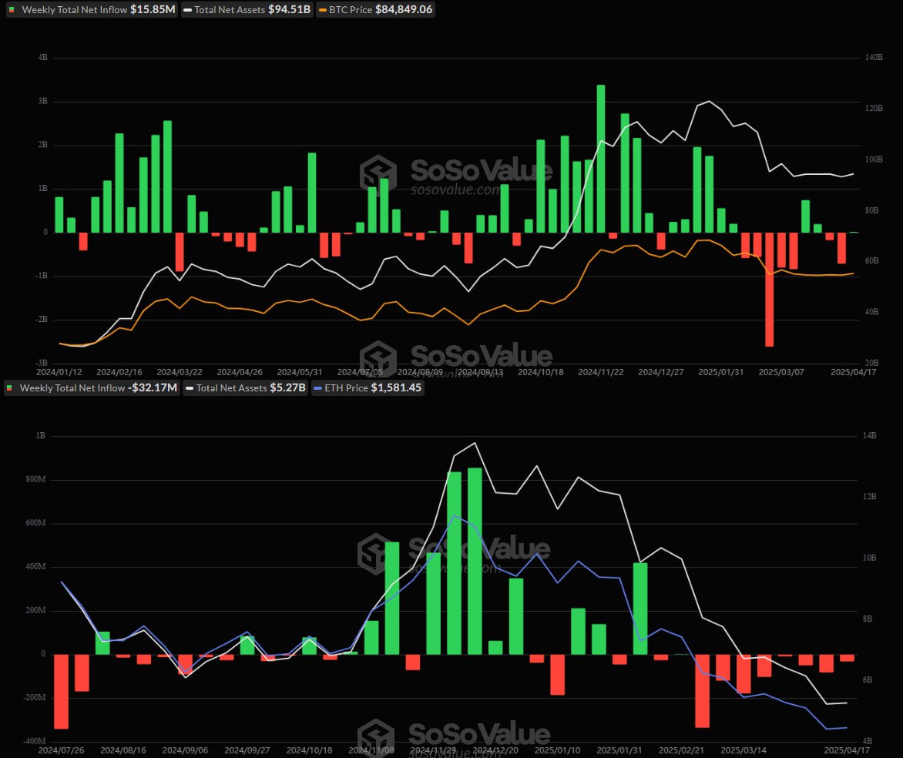Toggle ETH chart Weekly Total Net Inflow -$32.17M legend
903x758 pixels.
92,387
